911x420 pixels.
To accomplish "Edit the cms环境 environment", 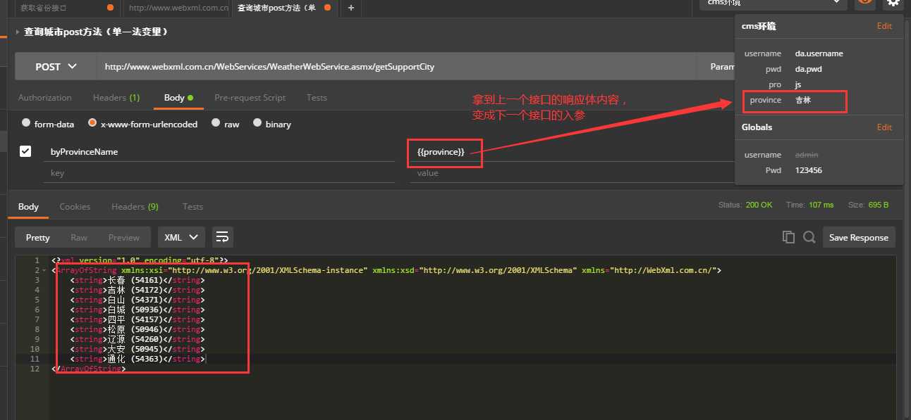I will (x=884, y=26).
